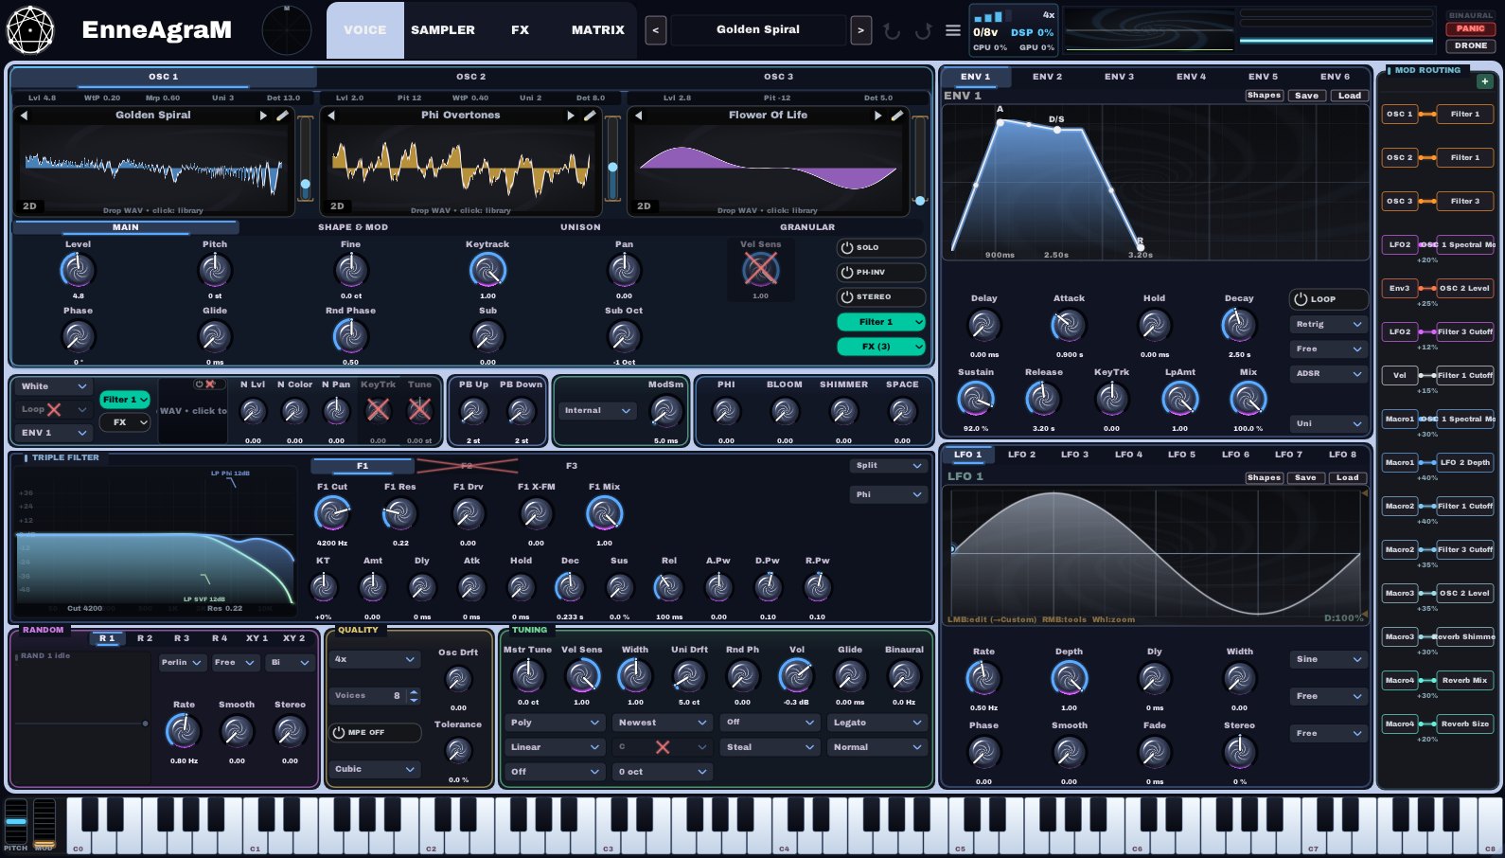Click the Random Rate knob
This screenshot has height=858, width=1505.
coord(184,731)
